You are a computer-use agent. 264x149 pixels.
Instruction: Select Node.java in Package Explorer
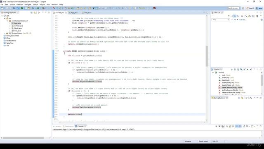point(18,28)
